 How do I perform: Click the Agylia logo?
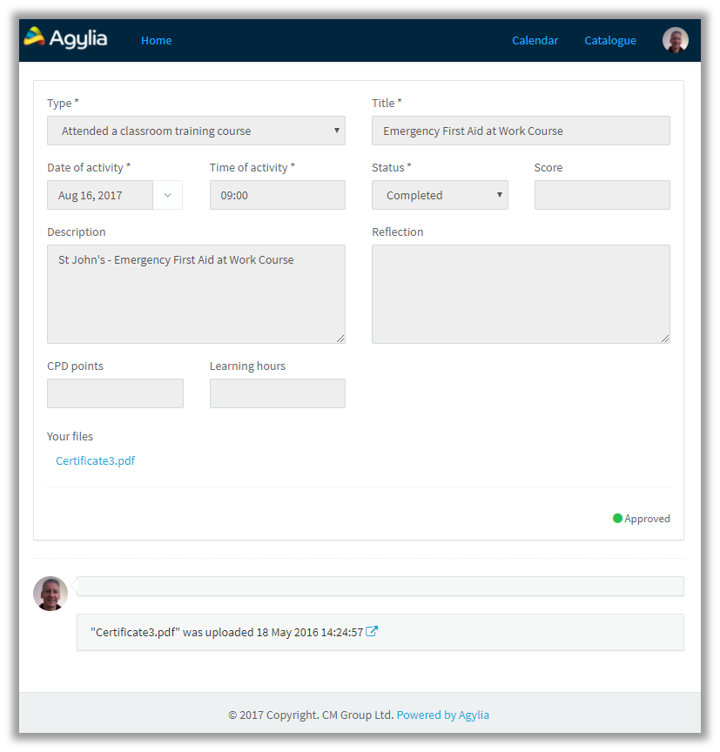pos(65,38)
